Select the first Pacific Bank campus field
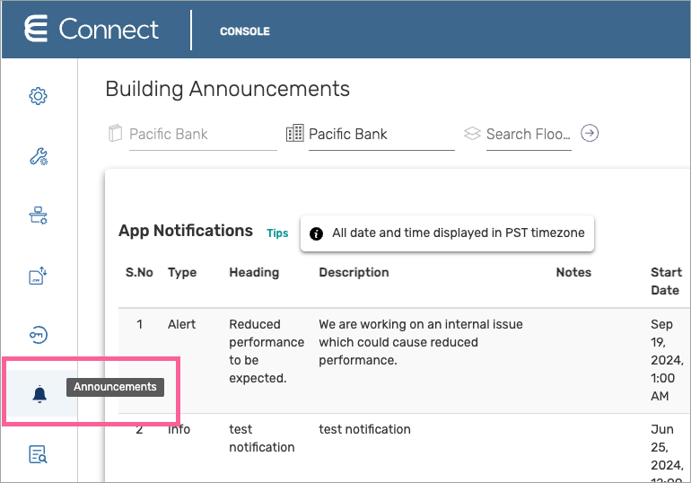 [x=203, y=135]
